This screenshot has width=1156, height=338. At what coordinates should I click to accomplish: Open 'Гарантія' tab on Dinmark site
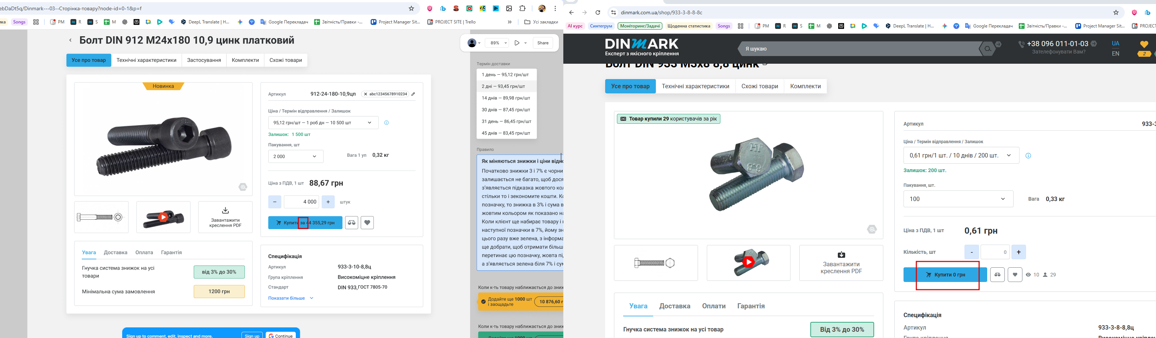coord(751,306)
